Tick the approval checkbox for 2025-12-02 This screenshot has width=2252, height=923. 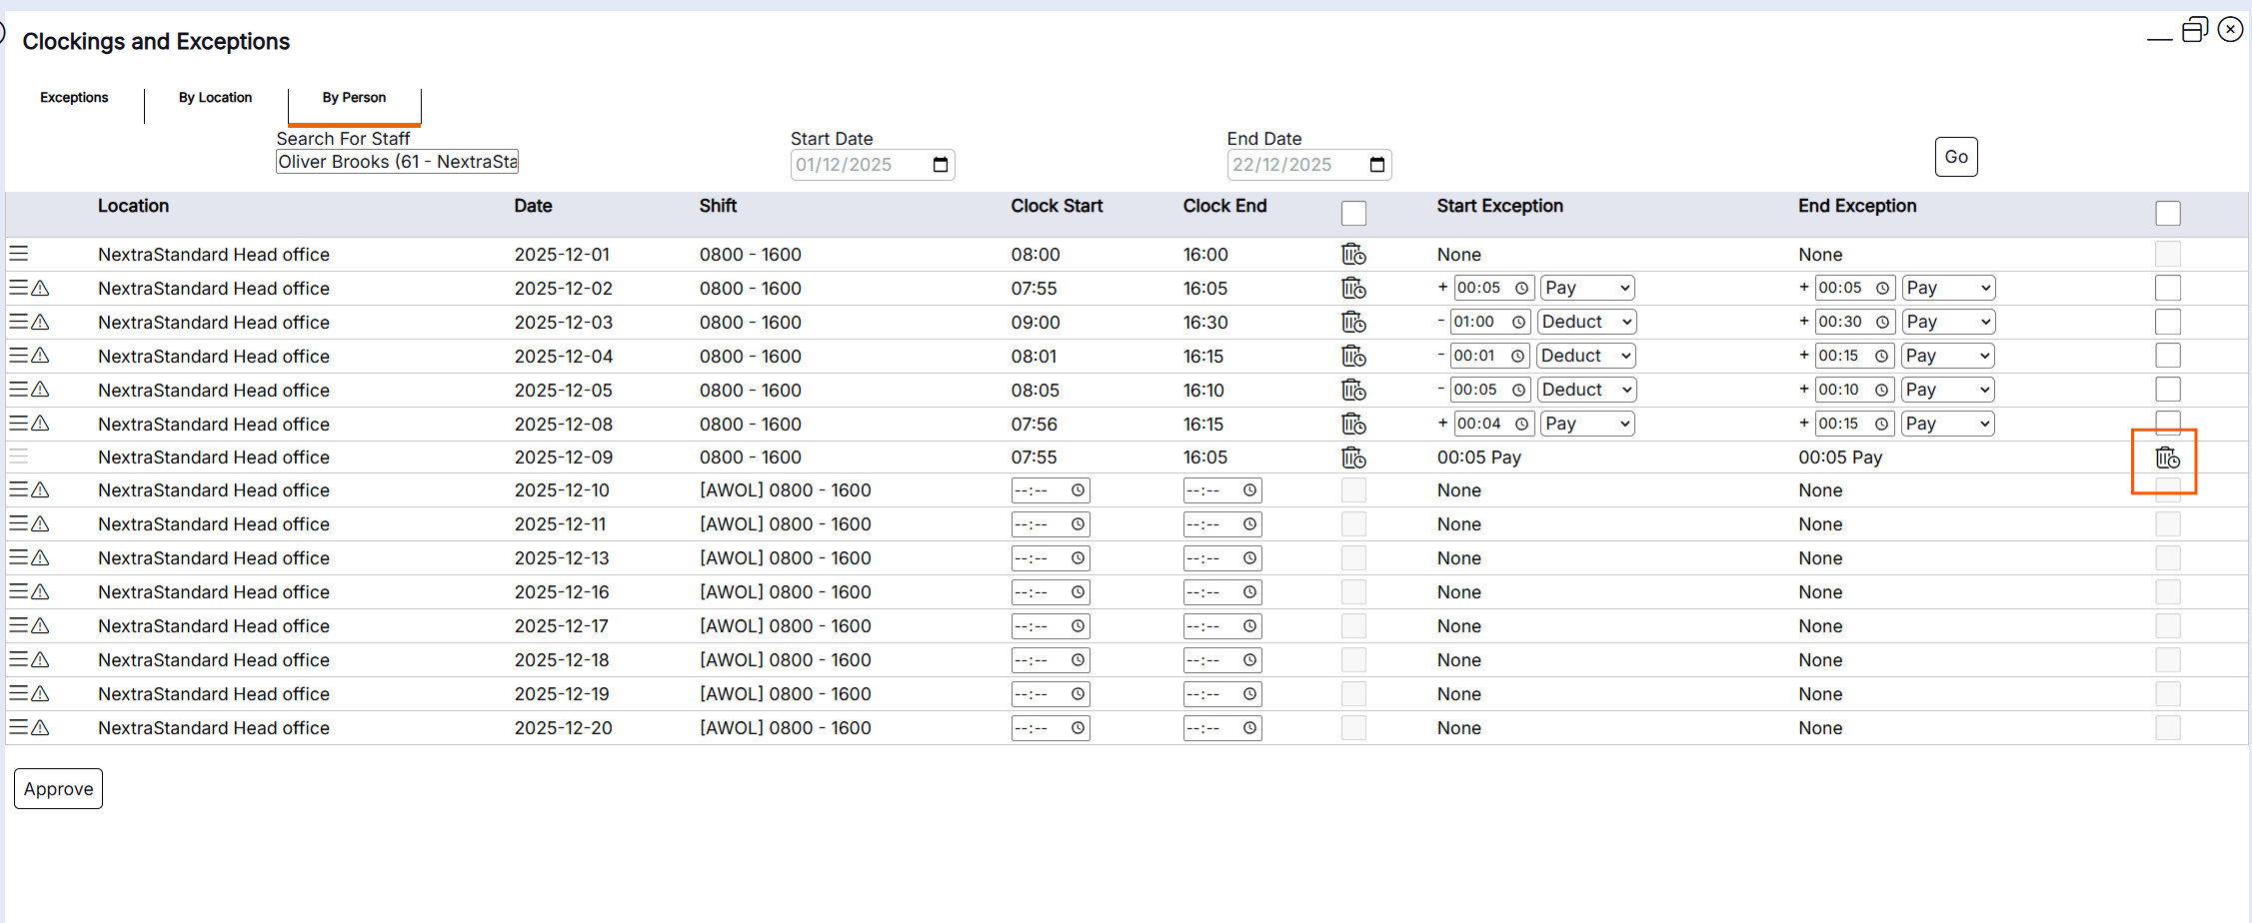click(2168, 288)
